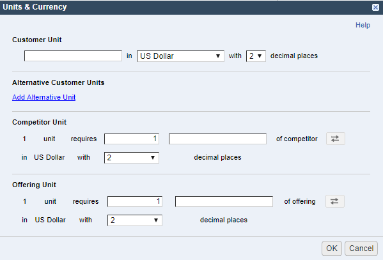Focus the competitor unit name field

point(217,139)
